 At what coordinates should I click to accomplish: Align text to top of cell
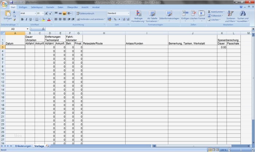[x=56, y=13]
